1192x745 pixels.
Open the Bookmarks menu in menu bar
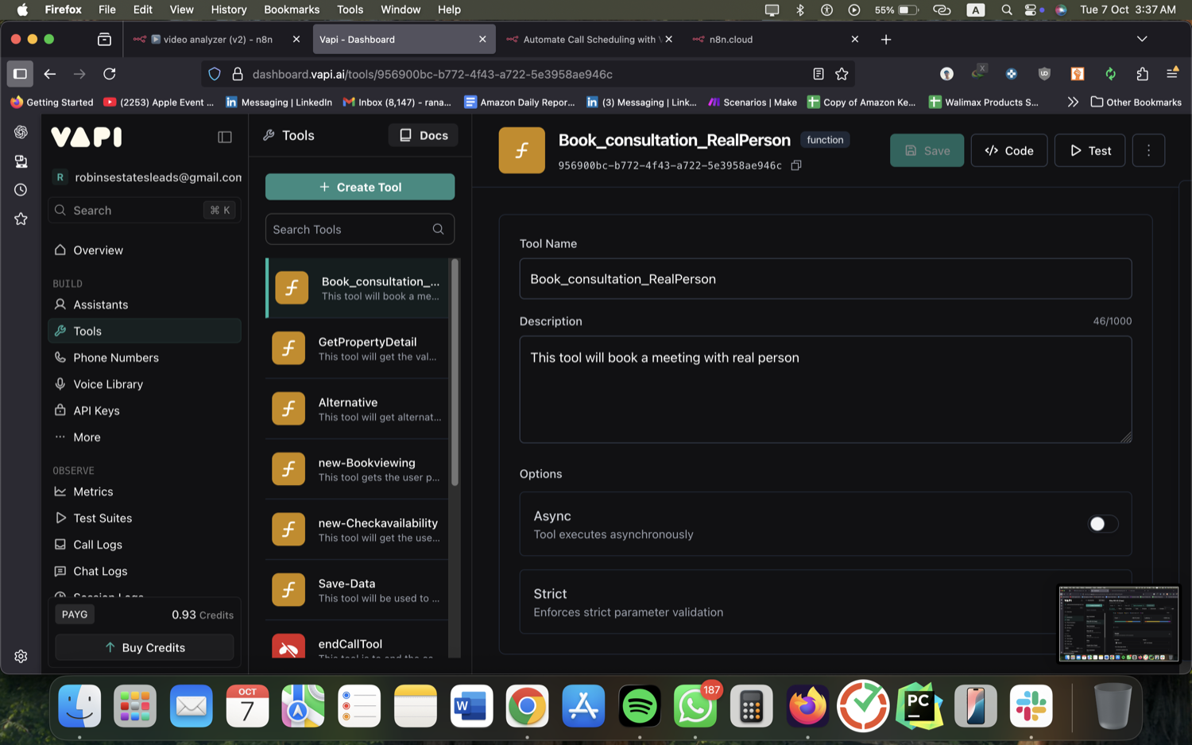tap(292, 10)
